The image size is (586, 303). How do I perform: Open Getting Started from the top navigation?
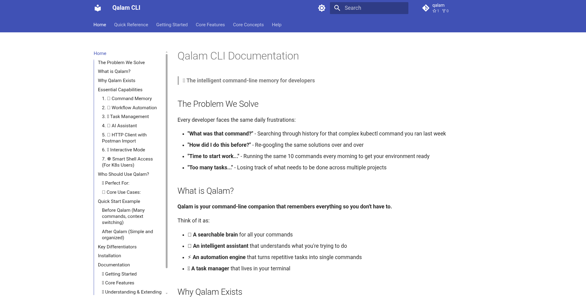pyautogui.click(x=172, y=25)
